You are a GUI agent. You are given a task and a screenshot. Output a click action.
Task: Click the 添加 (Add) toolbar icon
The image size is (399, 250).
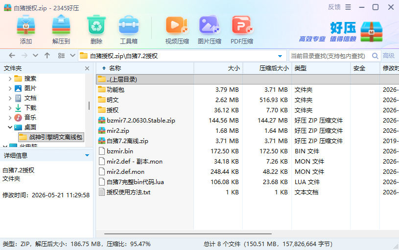coord(25,24)
